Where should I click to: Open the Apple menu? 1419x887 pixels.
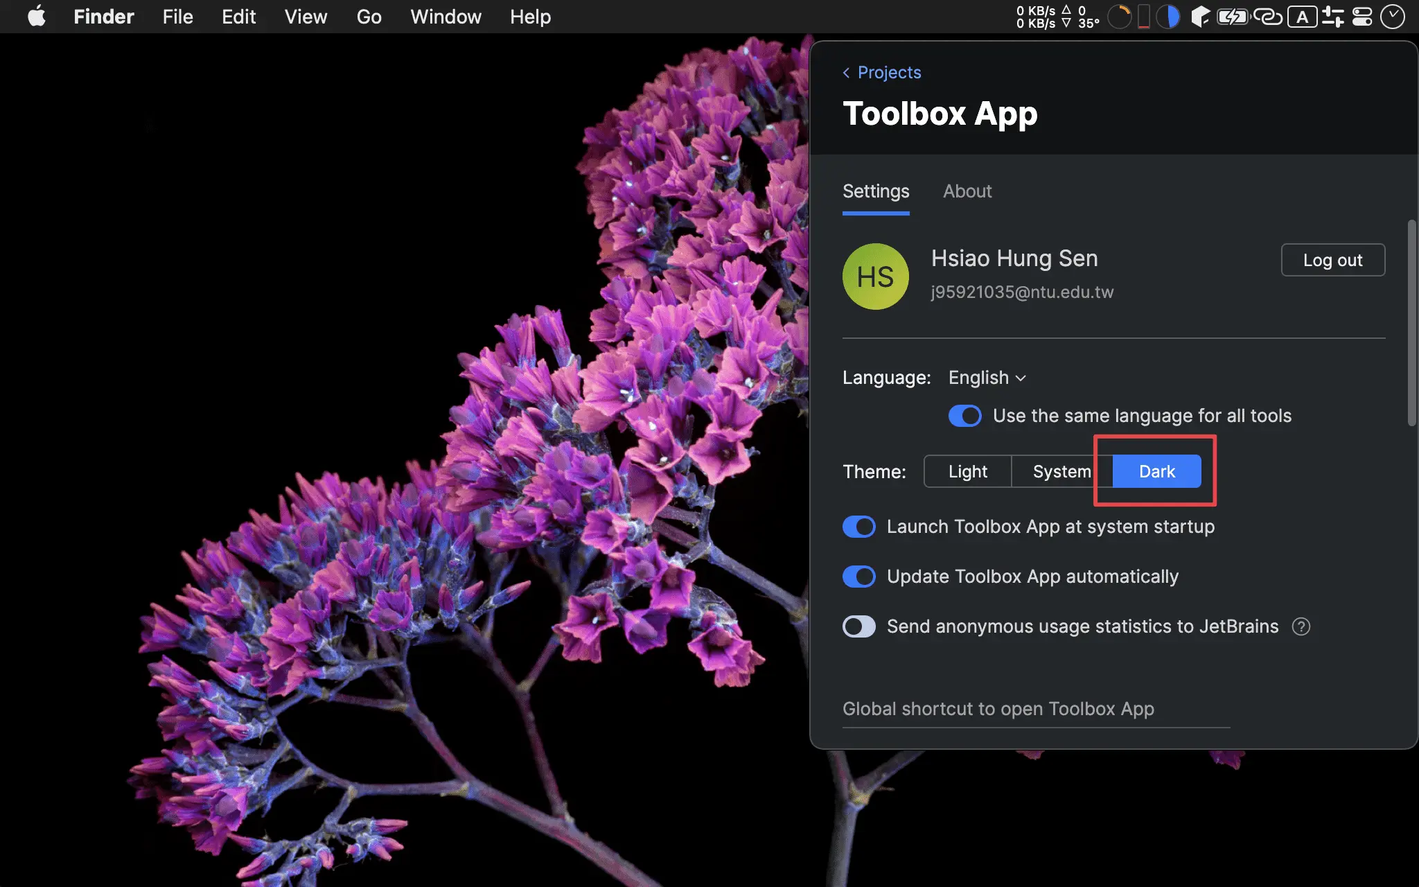[37, 17]
